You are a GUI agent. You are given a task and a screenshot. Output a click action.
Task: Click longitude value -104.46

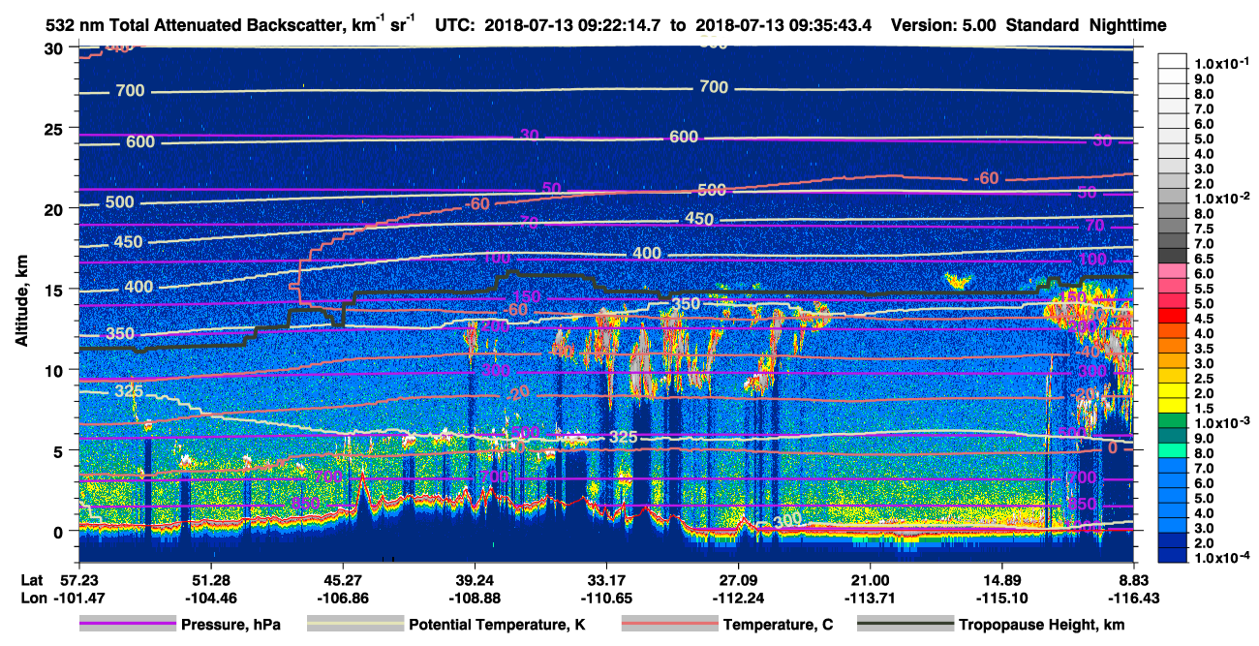210,599
